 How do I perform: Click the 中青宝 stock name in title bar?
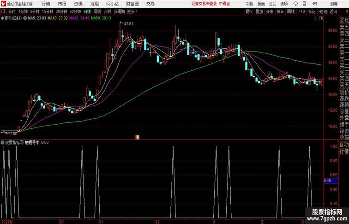coord(224,4)
